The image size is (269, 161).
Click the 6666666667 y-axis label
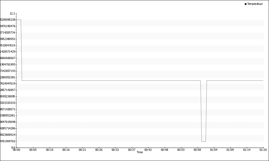[8, 58]
